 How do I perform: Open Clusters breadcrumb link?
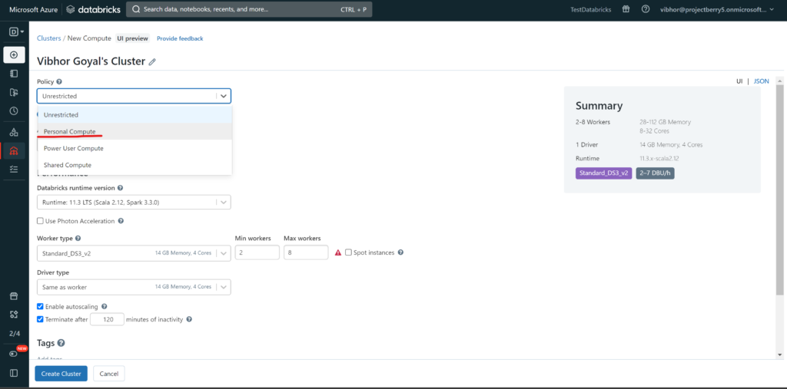(x=48, y=38)
